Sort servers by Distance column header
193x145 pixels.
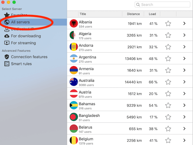pos(133,14)
